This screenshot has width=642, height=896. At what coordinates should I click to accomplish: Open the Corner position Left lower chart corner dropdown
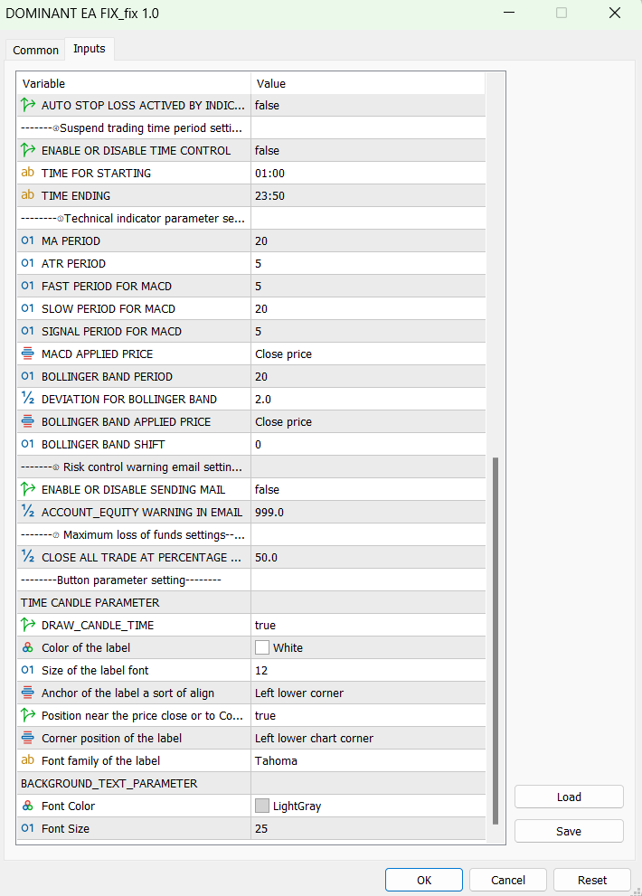[x=367, y=738]
